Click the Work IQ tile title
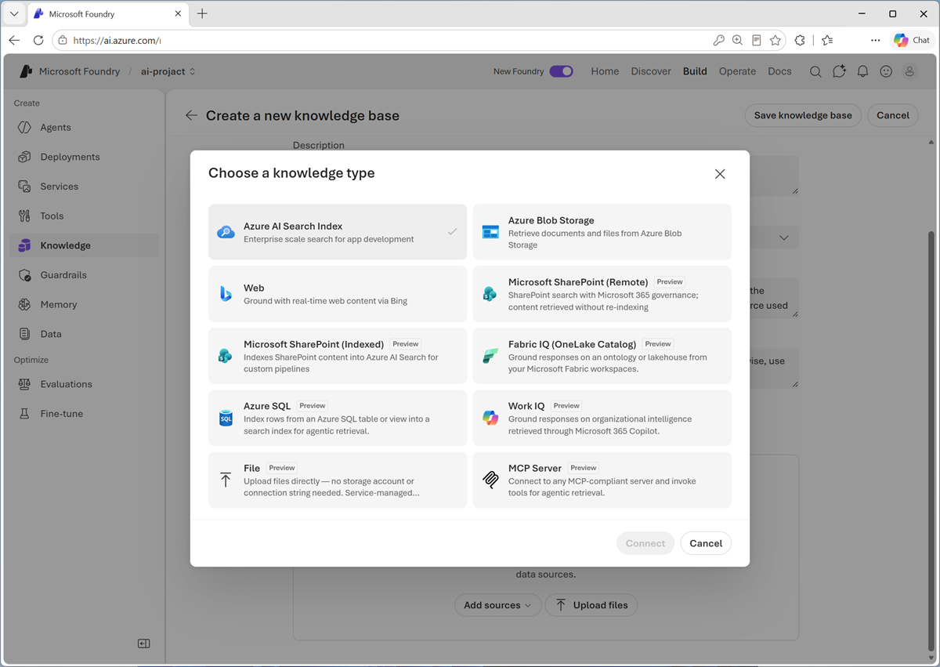The image size is (940, 667). point(526,407)
